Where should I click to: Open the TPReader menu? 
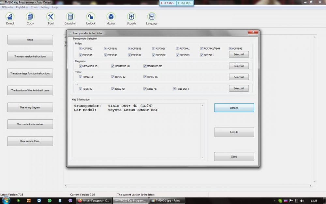[7, 7]
